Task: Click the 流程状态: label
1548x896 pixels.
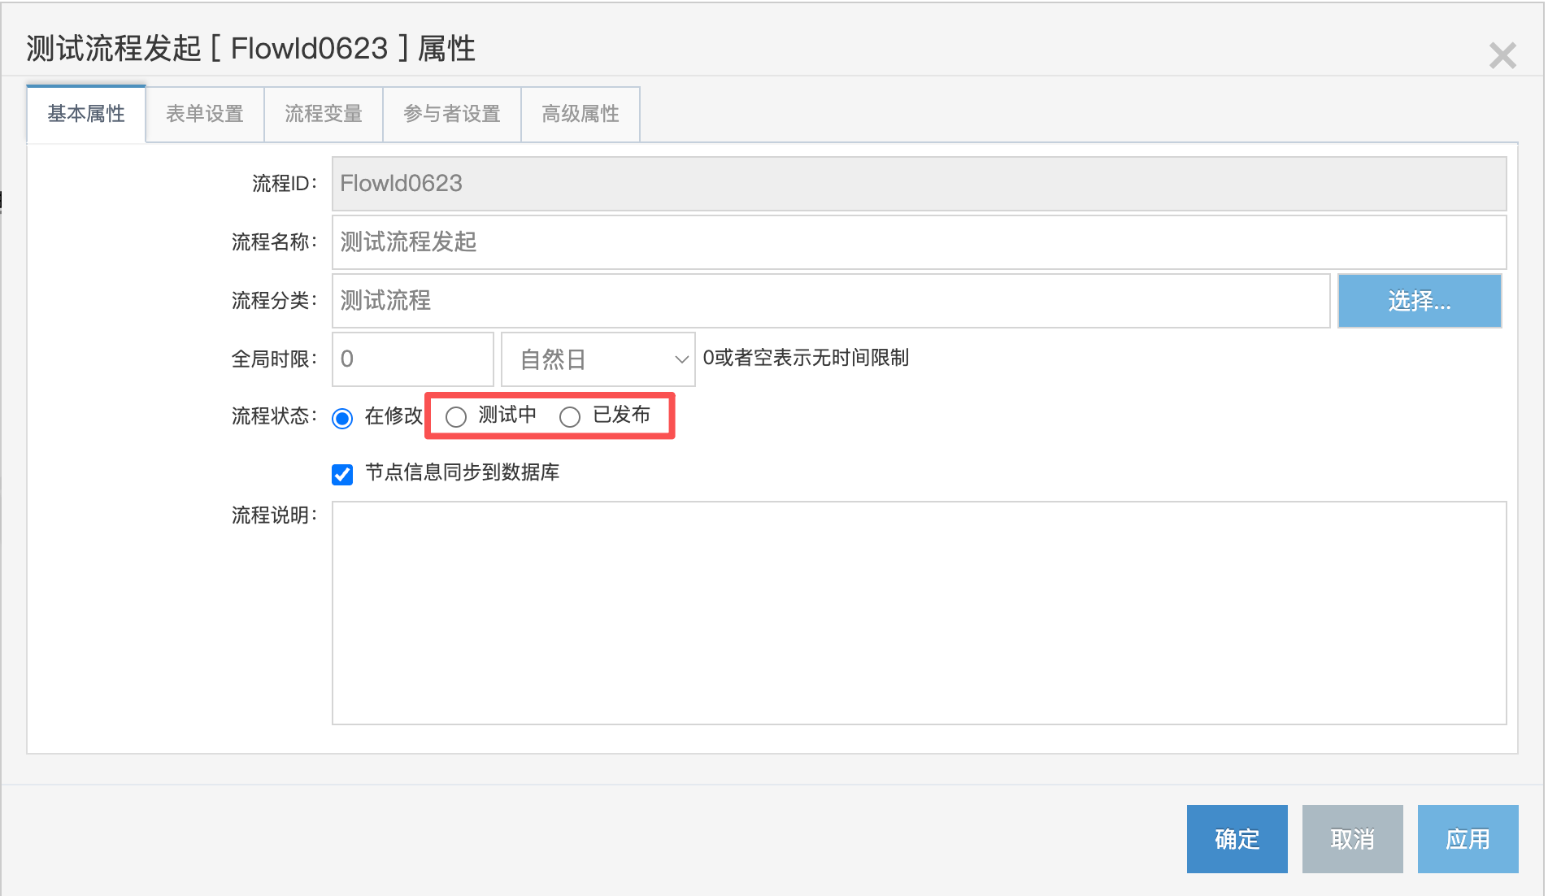Action: (274, 416)
